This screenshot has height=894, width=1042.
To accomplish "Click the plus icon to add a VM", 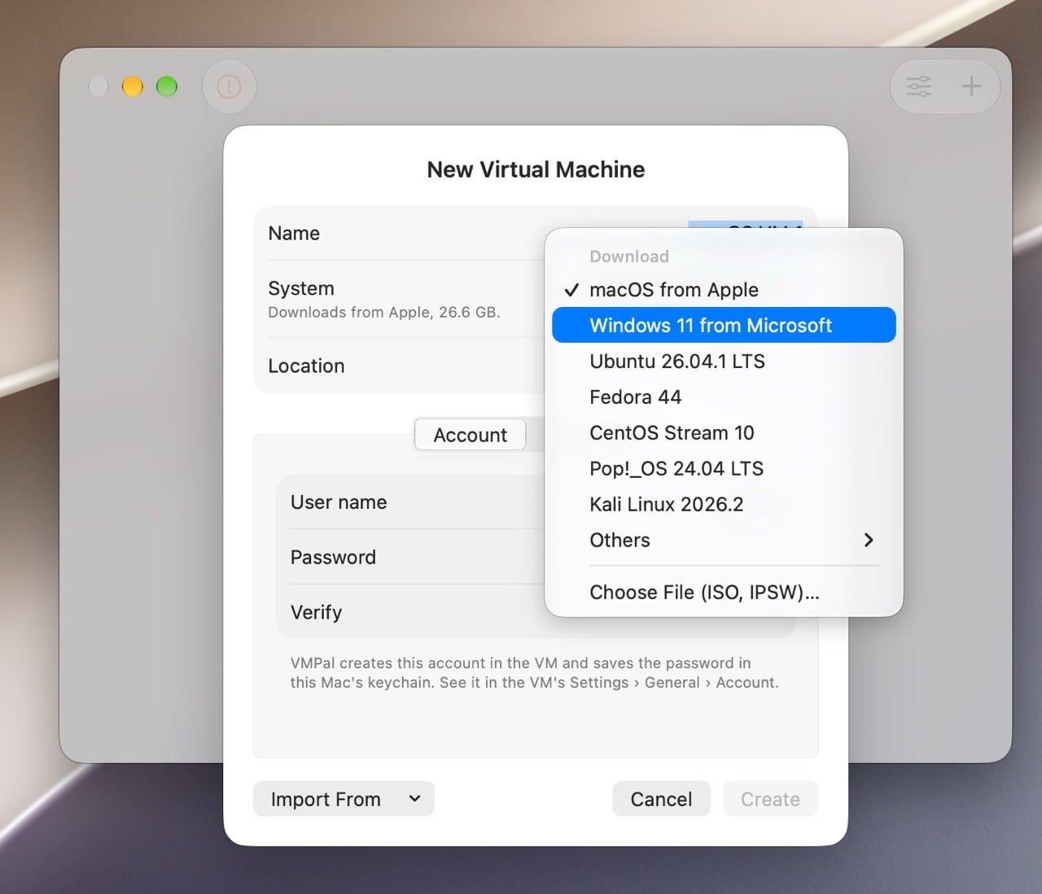I will pos(971,86).
